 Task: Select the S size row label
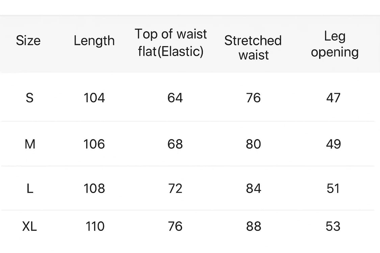[x=30, y=98]
